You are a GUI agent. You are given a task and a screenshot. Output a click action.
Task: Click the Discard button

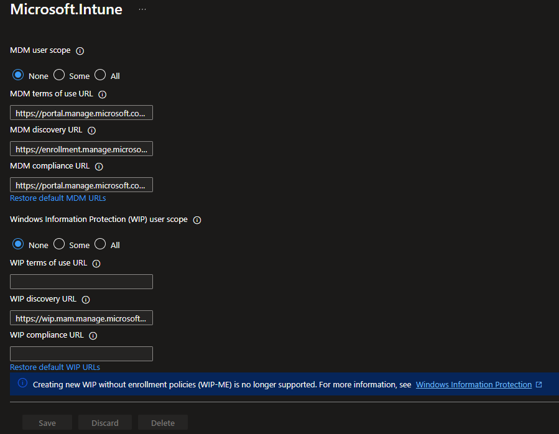coord(105,423)
